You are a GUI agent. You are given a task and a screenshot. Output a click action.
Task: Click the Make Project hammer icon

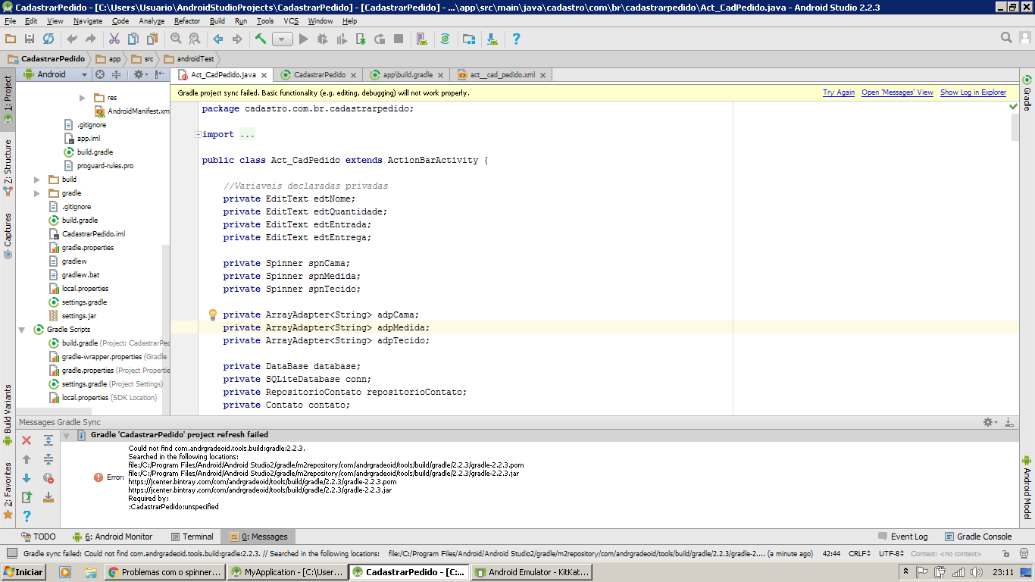point(261,39)
